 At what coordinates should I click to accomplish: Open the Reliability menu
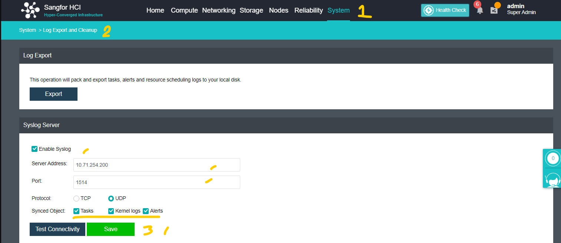coord(308,10)
